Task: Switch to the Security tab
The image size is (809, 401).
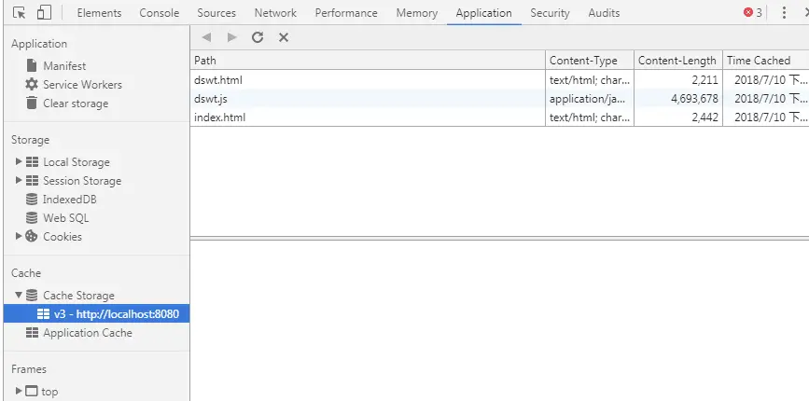Action: click(550, 13)
